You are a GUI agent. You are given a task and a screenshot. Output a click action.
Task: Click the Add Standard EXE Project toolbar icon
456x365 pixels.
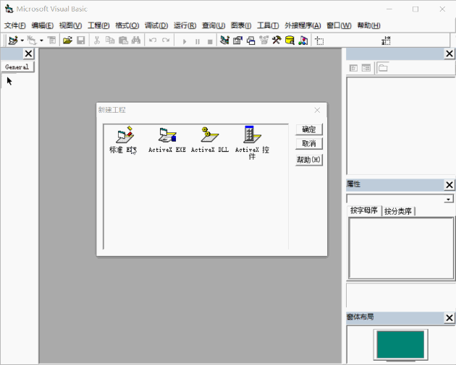(x=13, y=40)
